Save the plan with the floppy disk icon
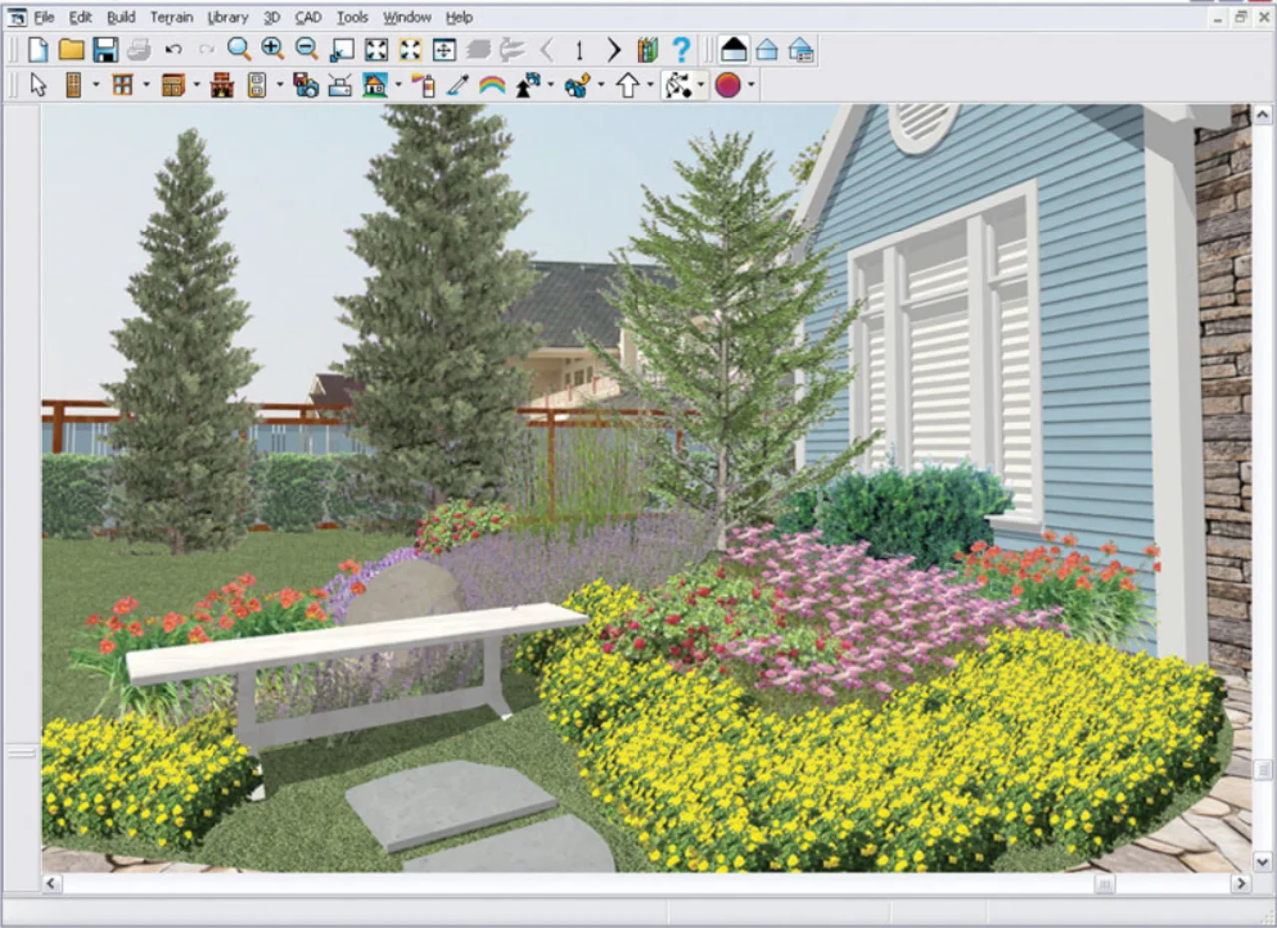This screenshot has height=928, width=1277. point(105,49)
